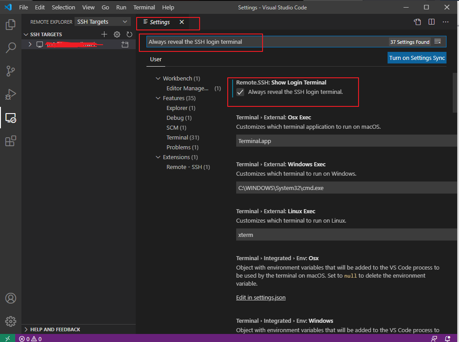
Task: Collapse SSH TARGETS section
Action: [x=26, y=34]
